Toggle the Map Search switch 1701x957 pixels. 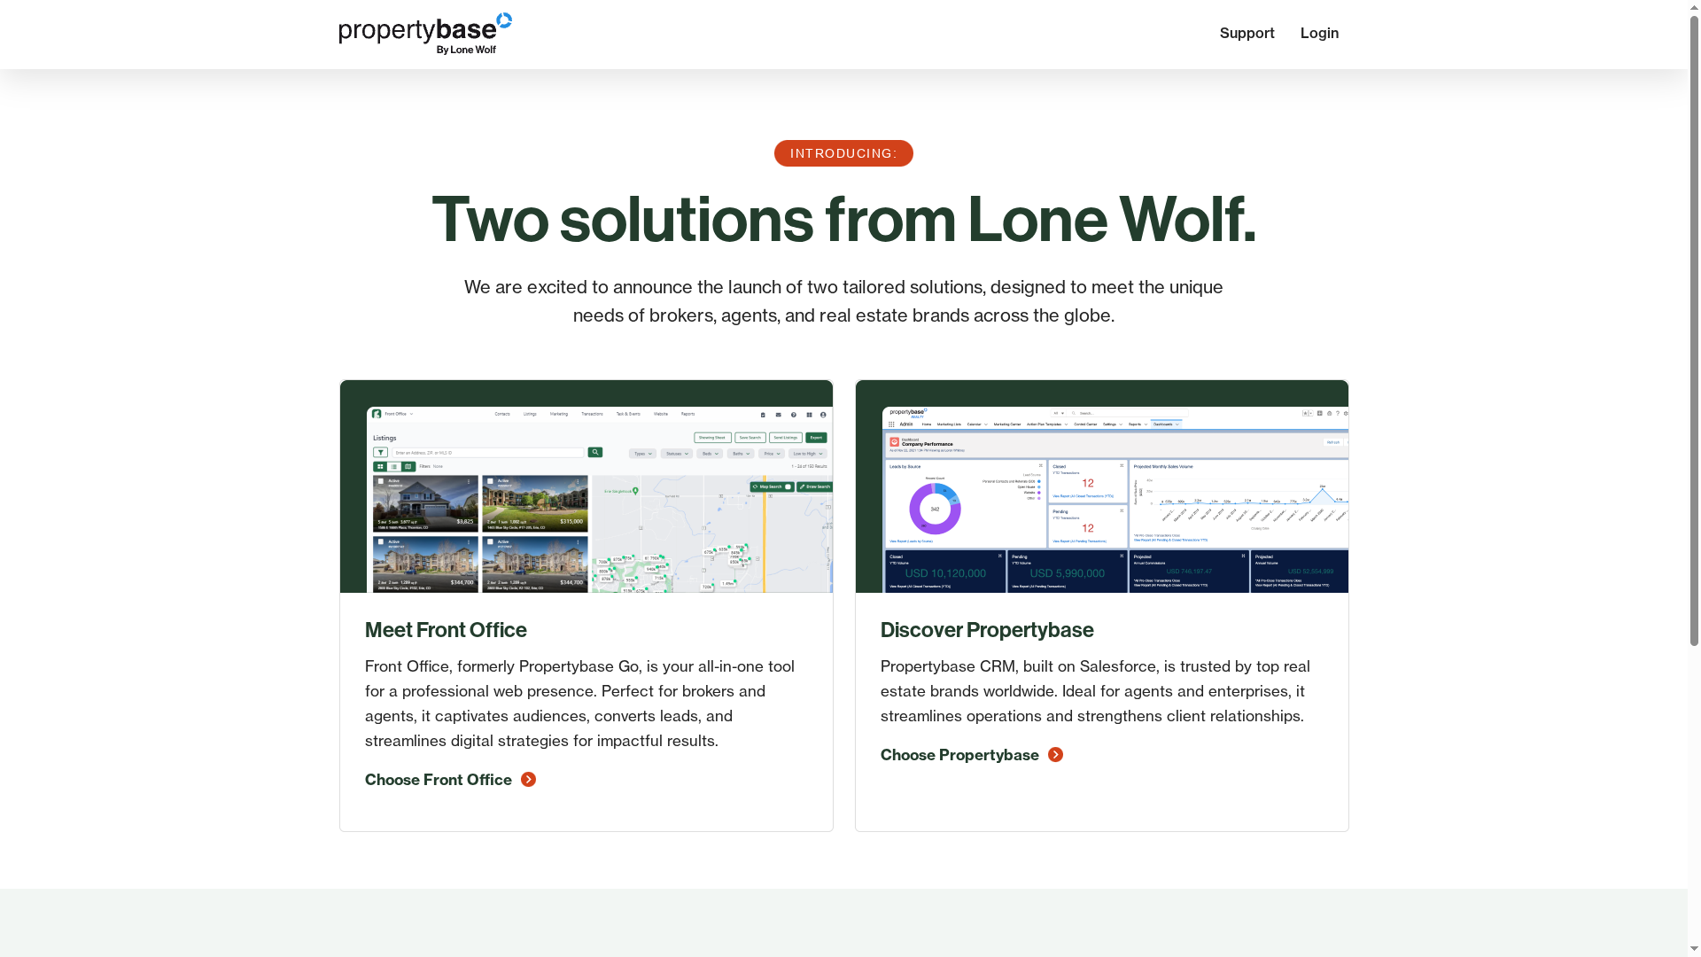(788, 486)
